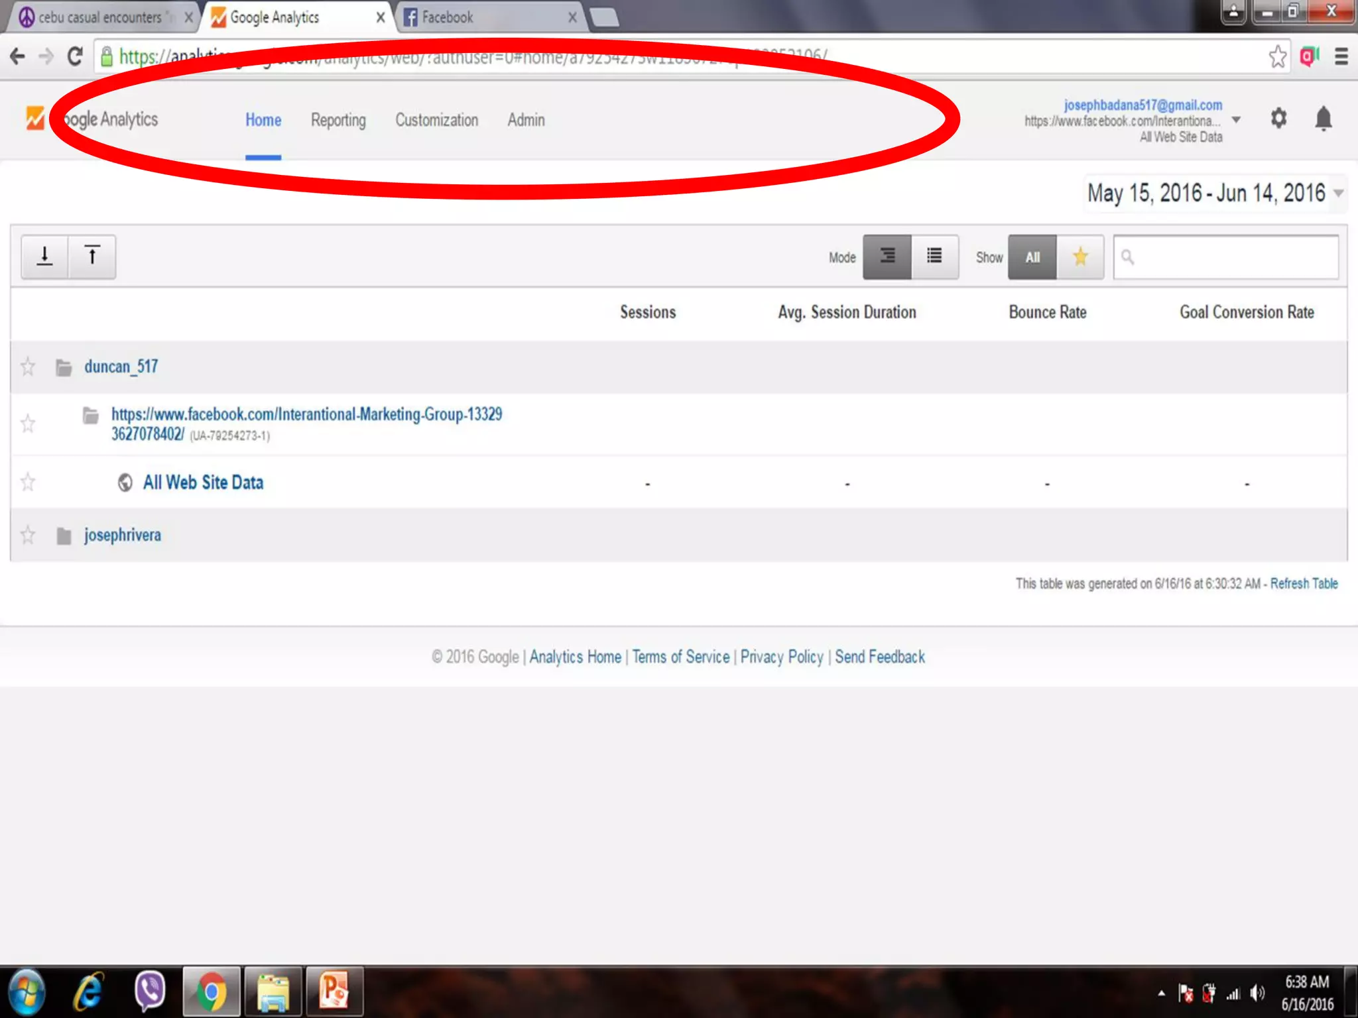Switch to flat list mode icon
The width and height of the screenshot is (1358, 1018).
(934, 256)
